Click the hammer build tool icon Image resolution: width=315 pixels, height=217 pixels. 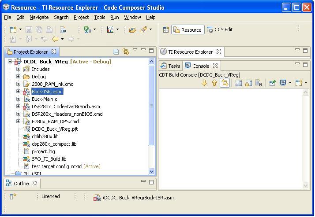coord(143,29)
